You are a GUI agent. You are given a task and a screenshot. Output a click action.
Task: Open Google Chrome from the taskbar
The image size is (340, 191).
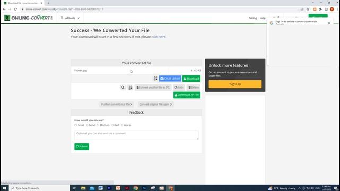135,188
